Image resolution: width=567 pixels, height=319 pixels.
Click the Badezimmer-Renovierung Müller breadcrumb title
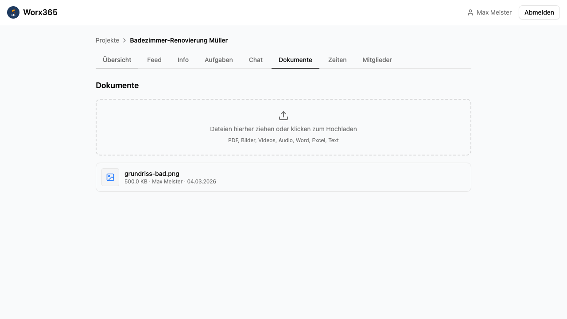pyautogui.click(x=179, y=40)
